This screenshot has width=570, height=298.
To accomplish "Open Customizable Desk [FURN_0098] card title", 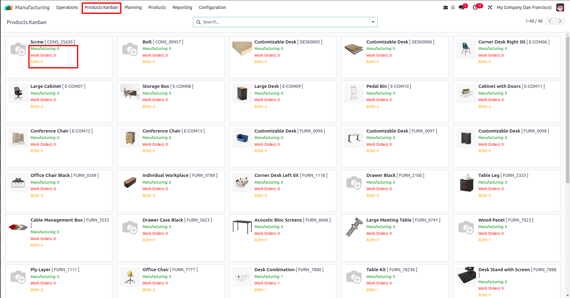I will click(514, 131).
